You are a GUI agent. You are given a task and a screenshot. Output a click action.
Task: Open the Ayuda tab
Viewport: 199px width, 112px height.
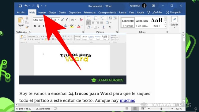[140, 13]
